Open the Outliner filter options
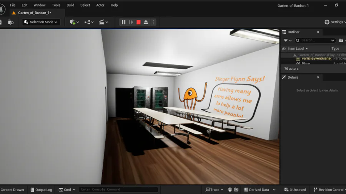 (288, 41)
